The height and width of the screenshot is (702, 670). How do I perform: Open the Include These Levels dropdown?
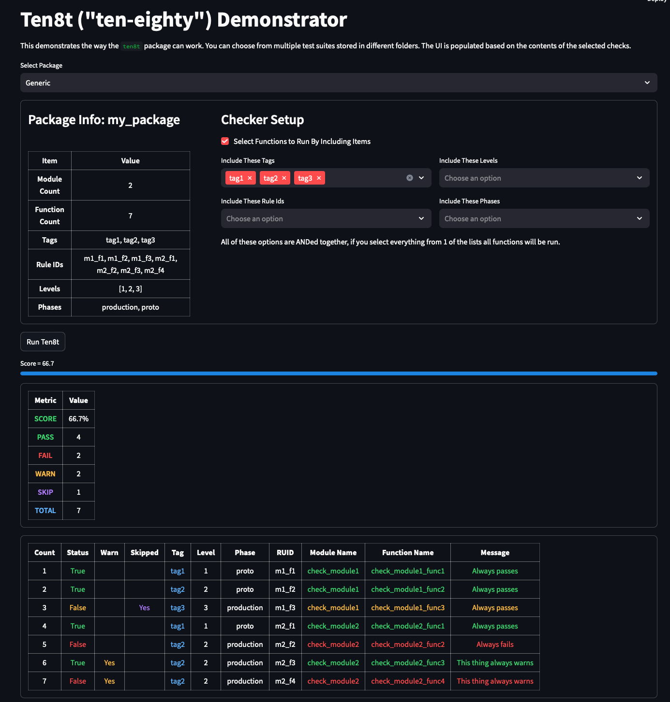544,178
